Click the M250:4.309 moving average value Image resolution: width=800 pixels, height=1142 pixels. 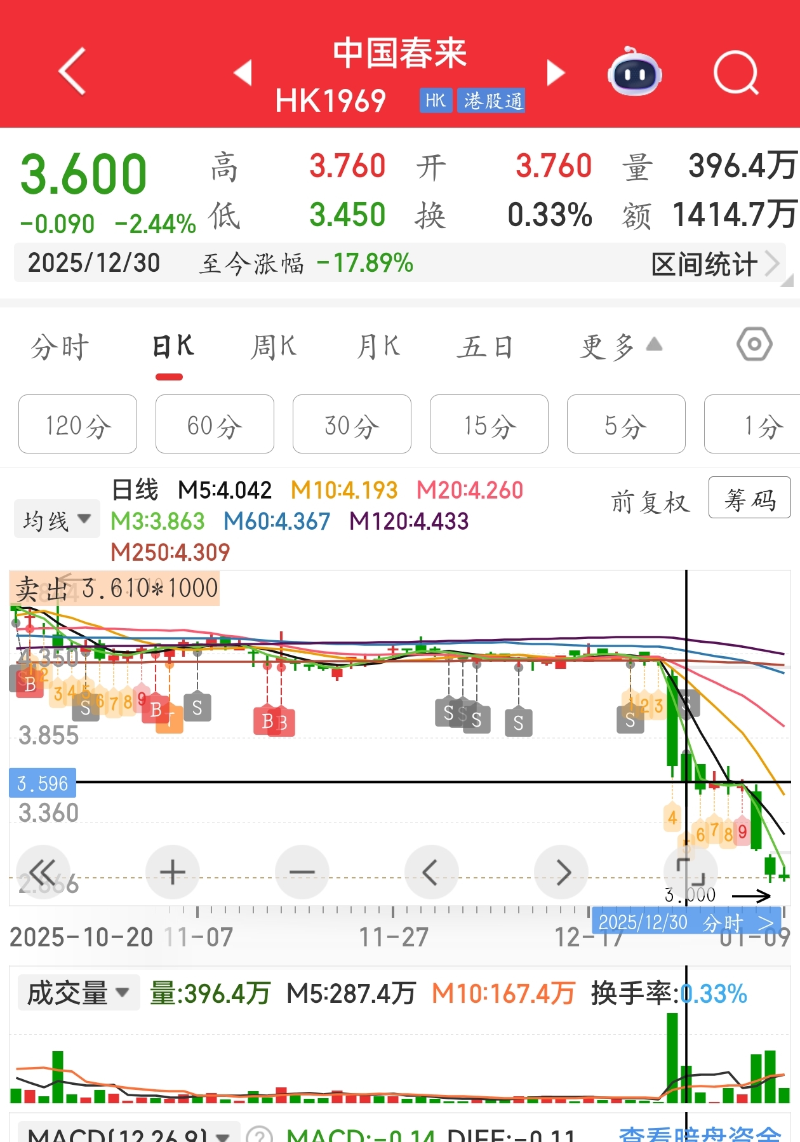(170, 552)
